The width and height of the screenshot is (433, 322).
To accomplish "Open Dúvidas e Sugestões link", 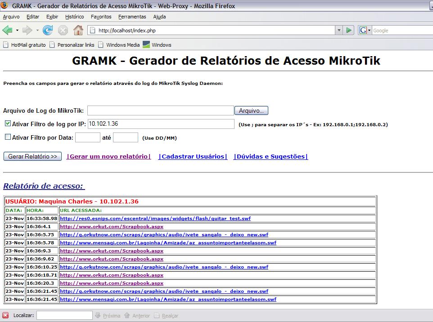I will pos(271,156).
